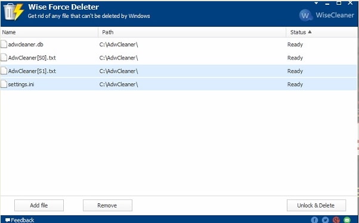This screenshot has height=223, width=359.
Task: Click the file icon next to adwcleaner.db
Action: coord(4,44)
